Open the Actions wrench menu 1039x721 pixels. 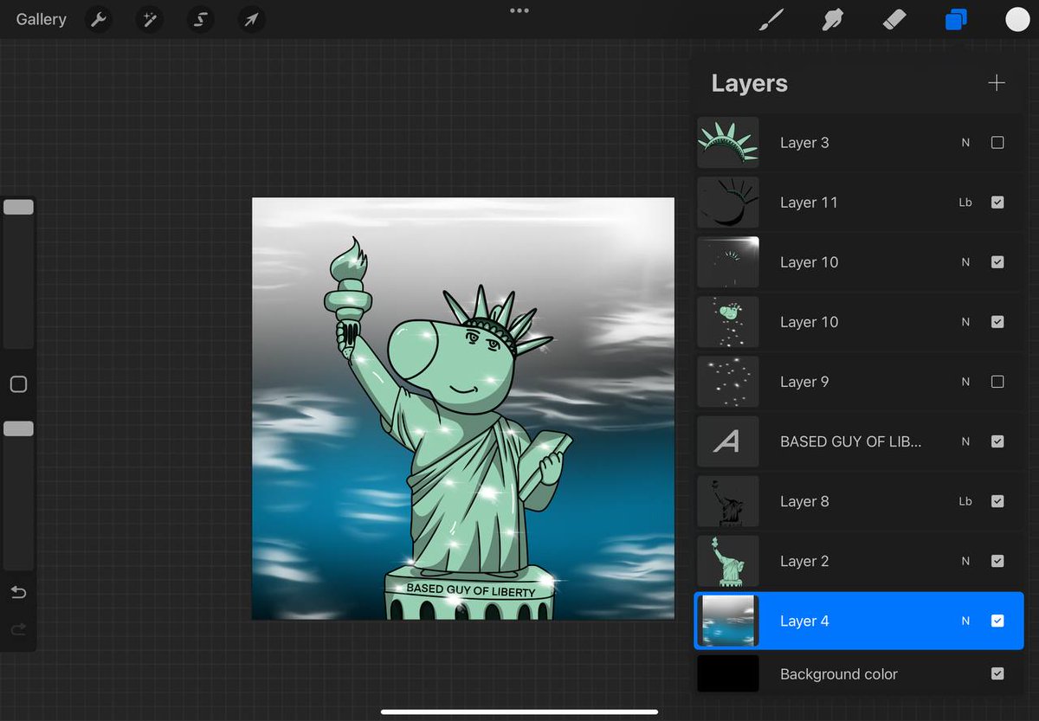(x=100, y=19)
